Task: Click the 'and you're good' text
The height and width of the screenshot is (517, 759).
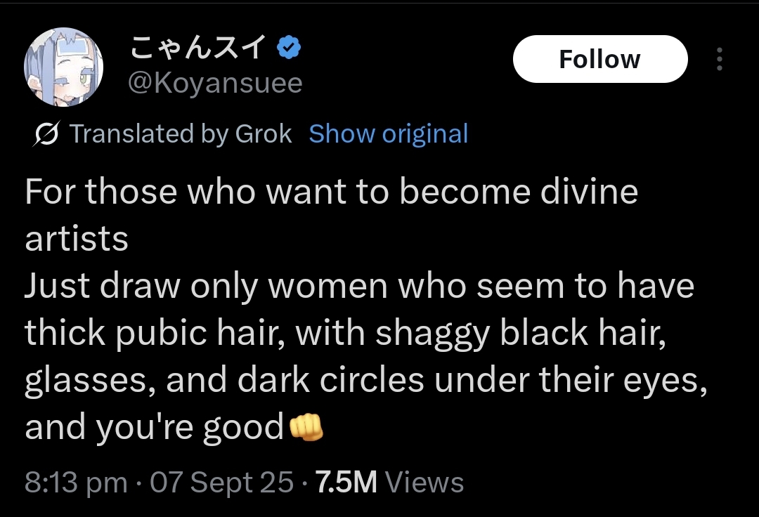Action: click(154, 428)
